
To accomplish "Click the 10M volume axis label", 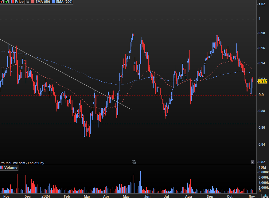I will point(262,168).
